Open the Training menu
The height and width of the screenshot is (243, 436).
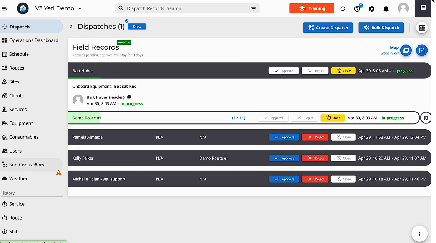coord(312,8)
